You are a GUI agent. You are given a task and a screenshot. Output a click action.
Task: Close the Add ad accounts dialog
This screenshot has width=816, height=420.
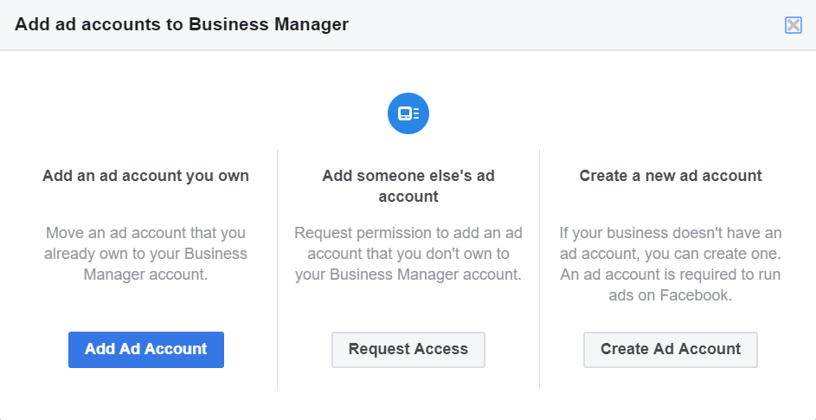coord(793,25)
